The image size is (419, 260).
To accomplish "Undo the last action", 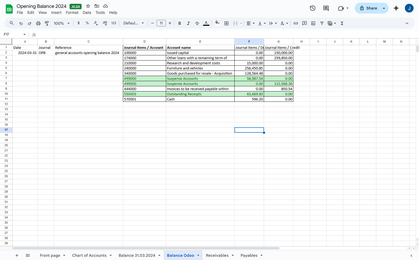I will coord(21,23).
